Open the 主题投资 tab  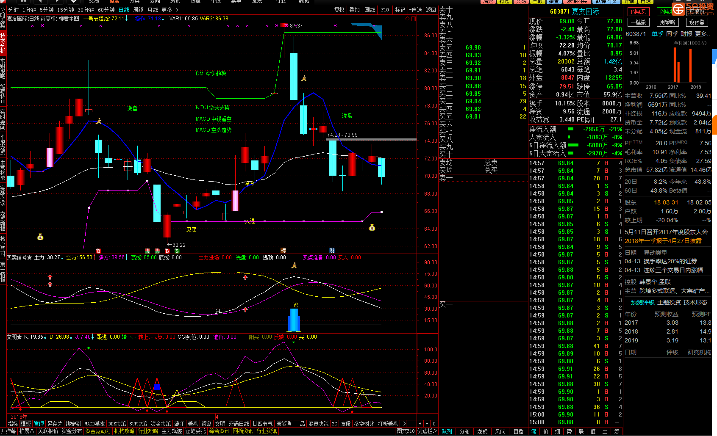pos(669,302)
